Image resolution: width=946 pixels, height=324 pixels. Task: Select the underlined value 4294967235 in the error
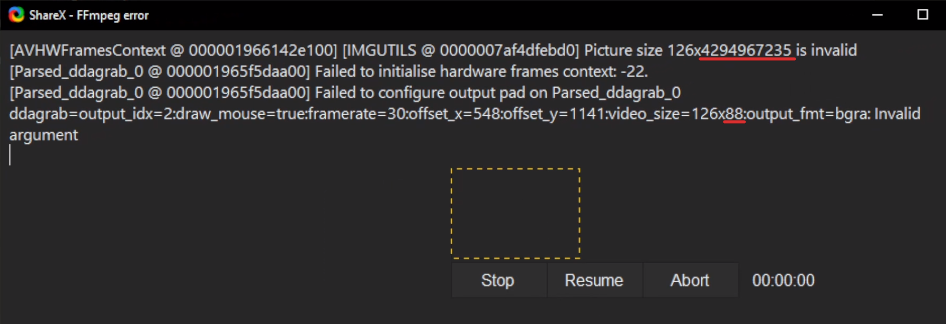[746, 50]
